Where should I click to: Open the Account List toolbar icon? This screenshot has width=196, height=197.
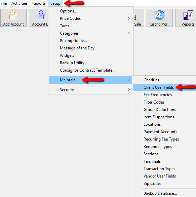39,18
